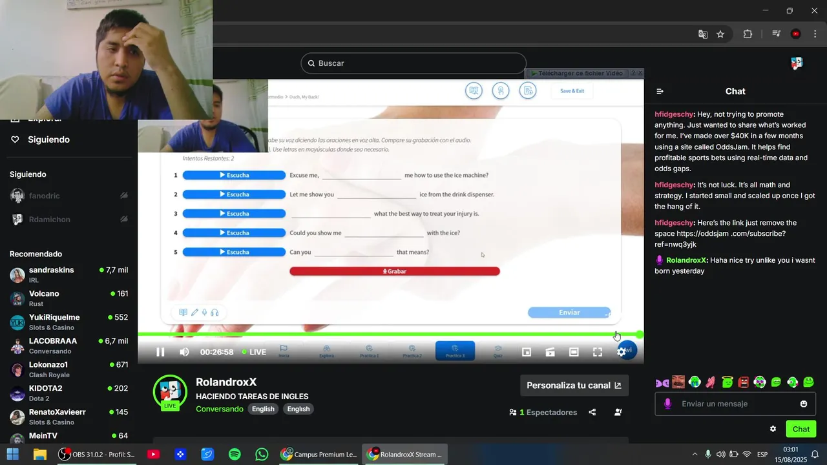Open RolandroxX username in chat message
The image size is (827, 465).
tap(687, 260)
